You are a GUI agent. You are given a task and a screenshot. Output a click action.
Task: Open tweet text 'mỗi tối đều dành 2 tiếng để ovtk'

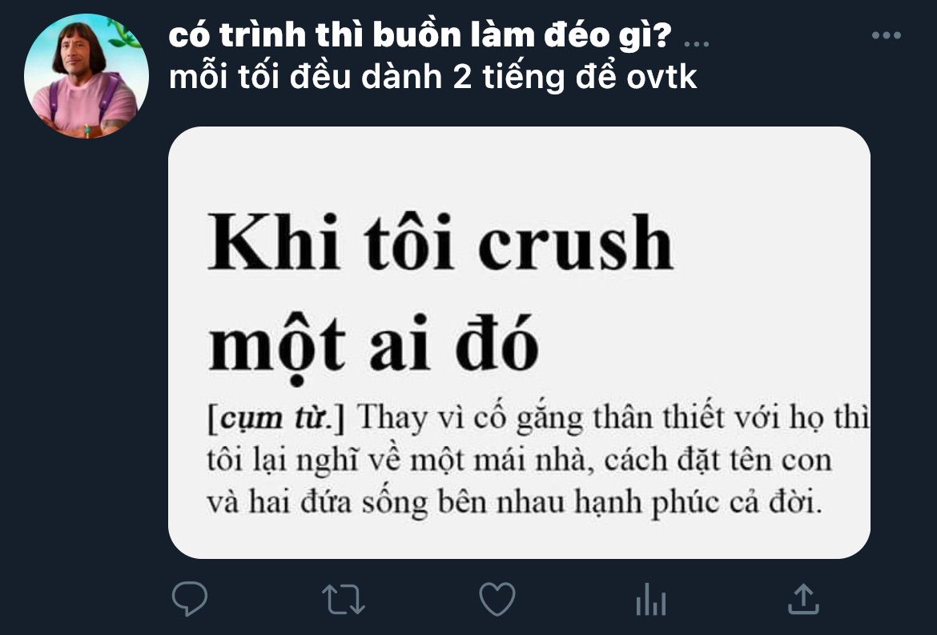(433, 78)
